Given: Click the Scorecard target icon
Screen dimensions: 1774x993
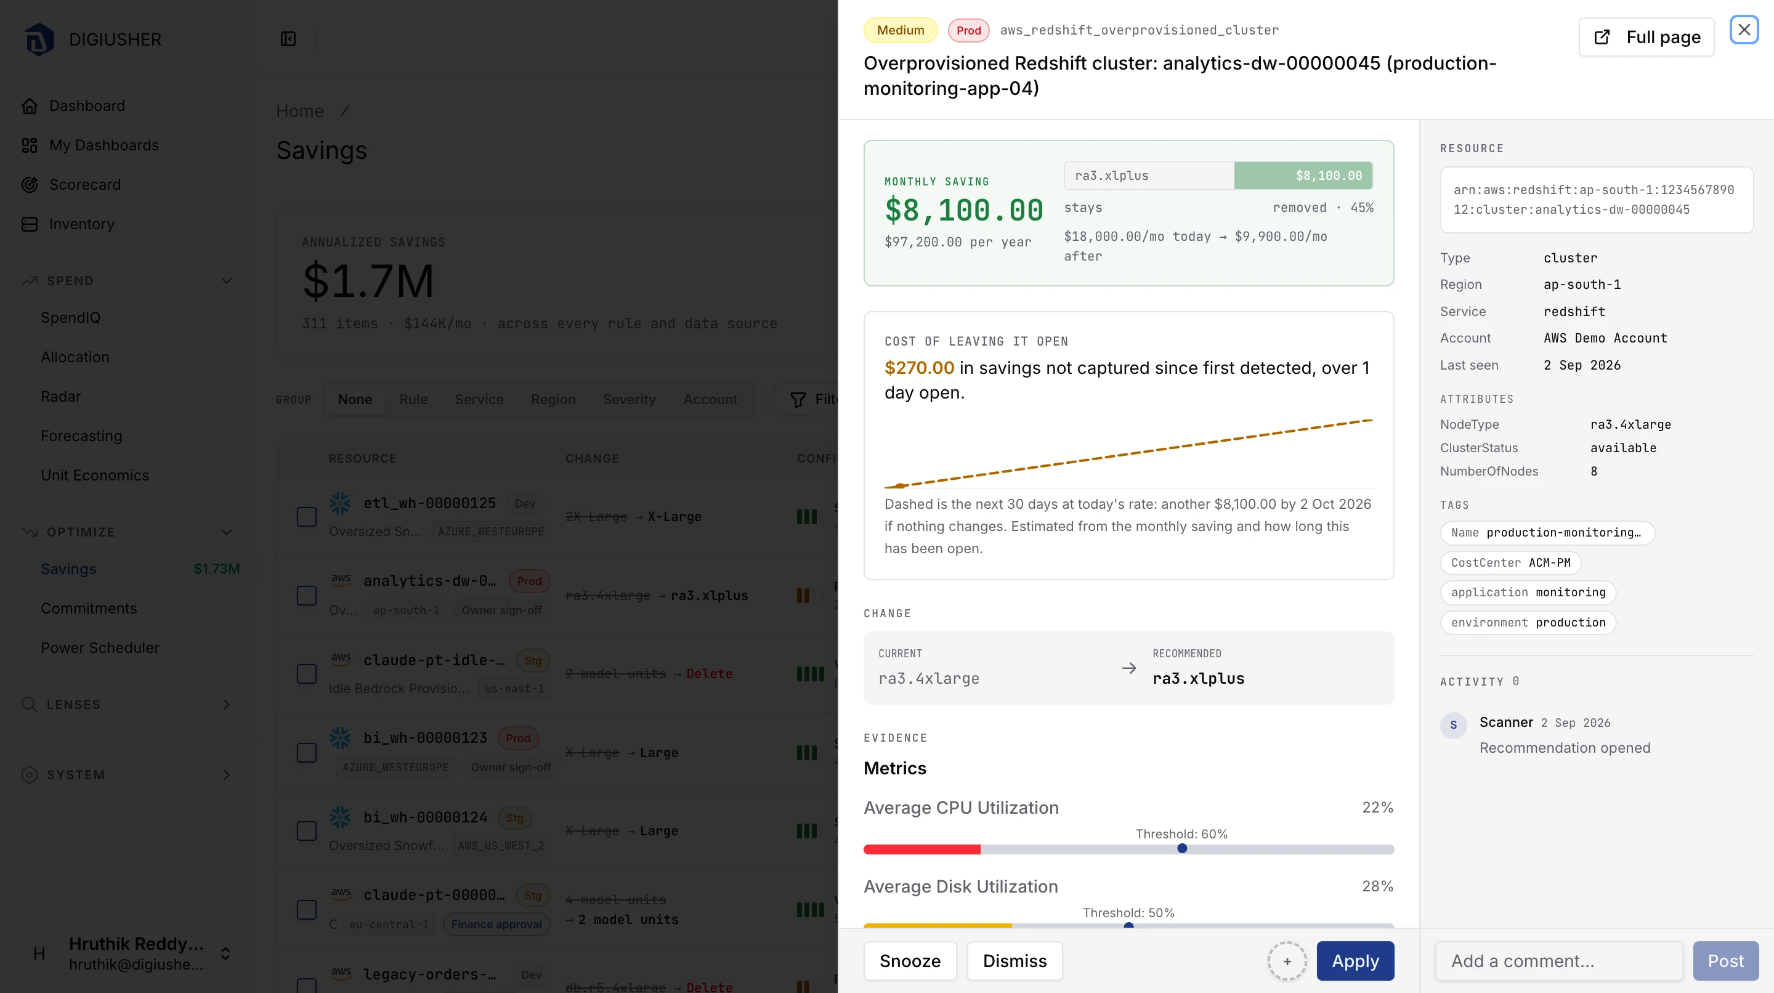Looking at the screenshot, I should [30, 185].
